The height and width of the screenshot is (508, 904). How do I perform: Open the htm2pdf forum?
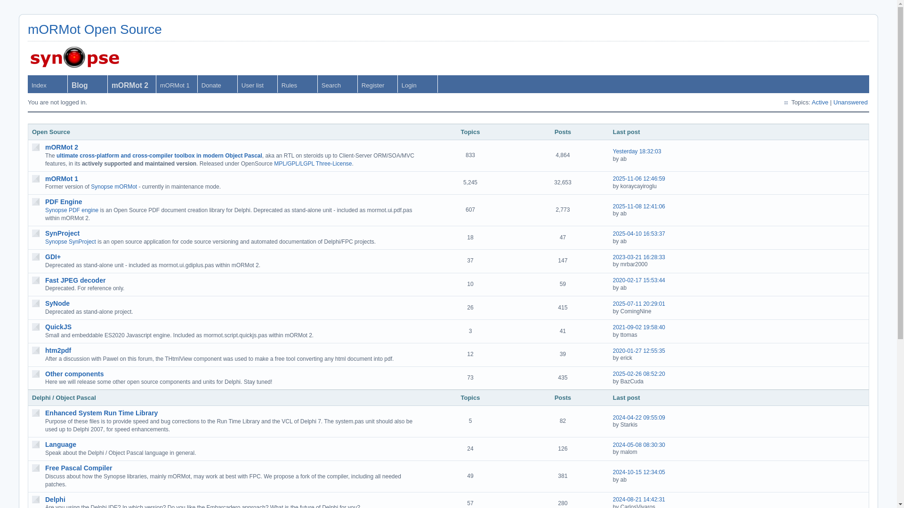click(58, 350)
